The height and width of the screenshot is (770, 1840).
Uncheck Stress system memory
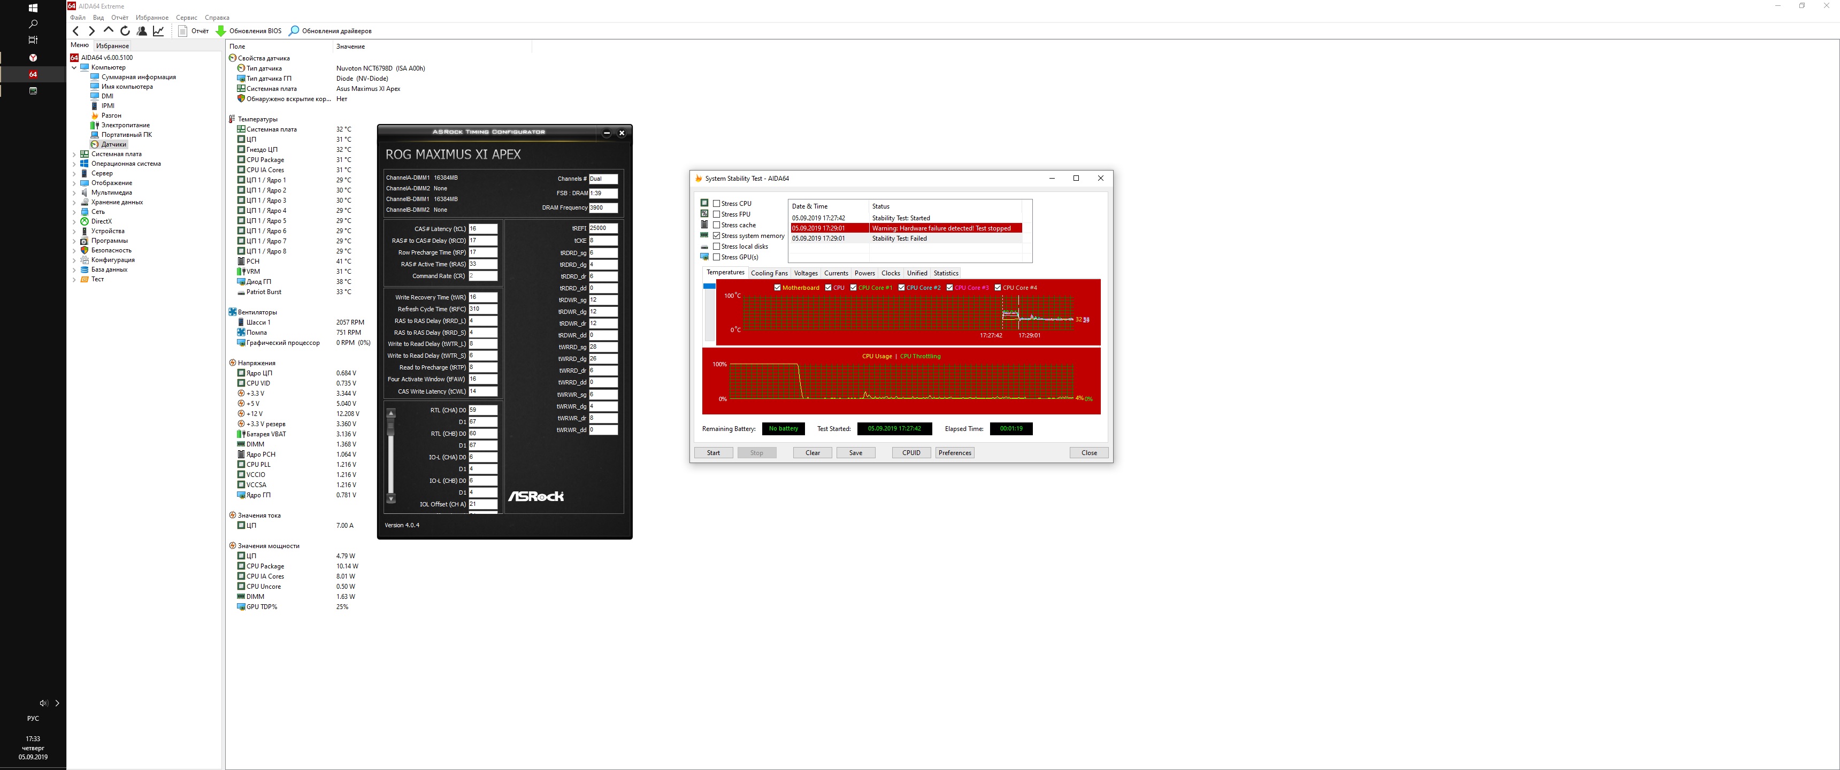click(716, 236)
